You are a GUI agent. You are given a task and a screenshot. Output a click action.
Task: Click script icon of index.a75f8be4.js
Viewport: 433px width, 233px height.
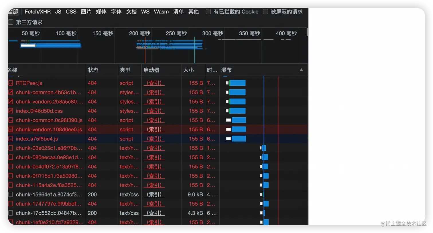click(x=11, y=139)
